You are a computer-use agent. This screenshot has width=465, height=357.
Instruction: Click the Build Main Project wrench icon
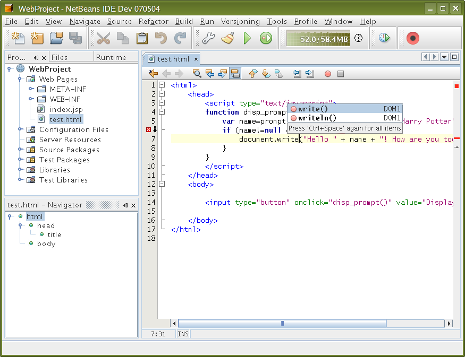[x=208, y=38]
